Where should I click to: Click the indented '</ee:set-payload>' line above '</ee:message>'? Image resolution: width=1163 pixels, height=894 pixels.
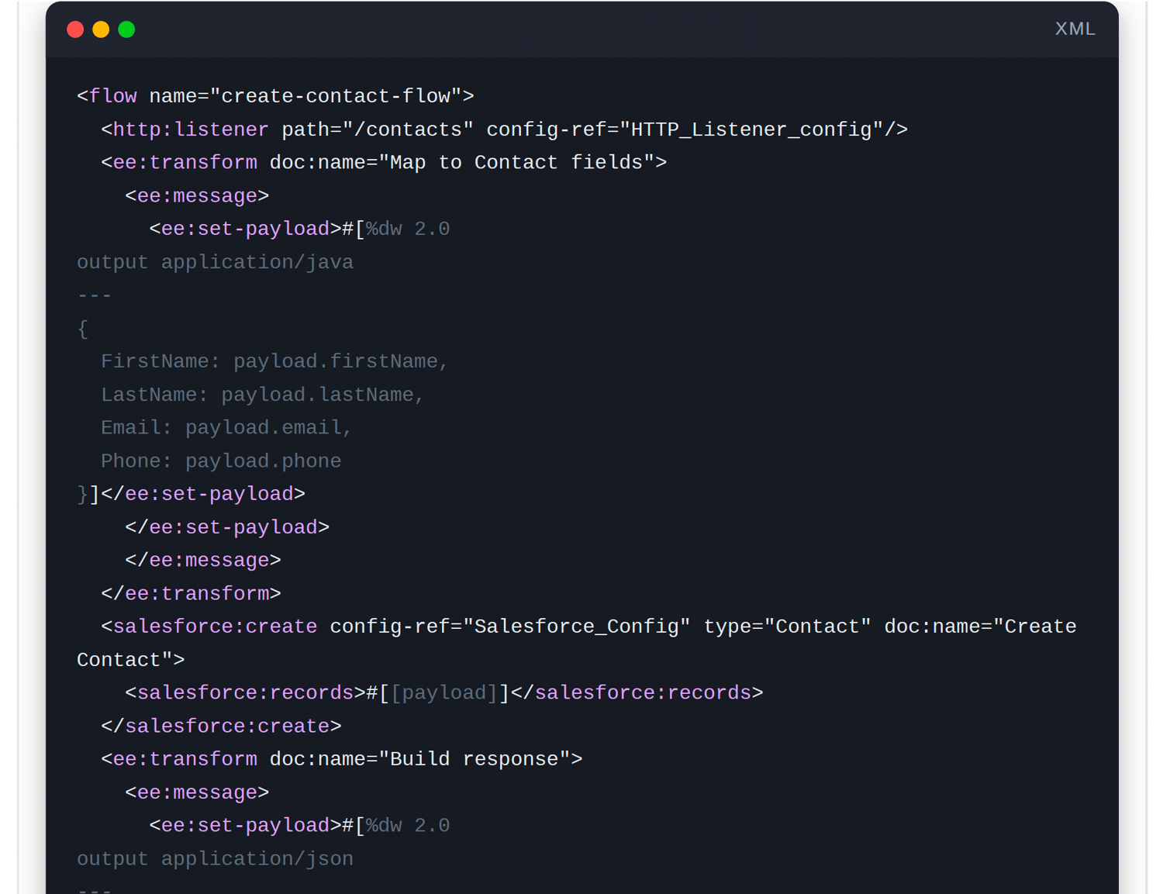(x=227, y=527)
